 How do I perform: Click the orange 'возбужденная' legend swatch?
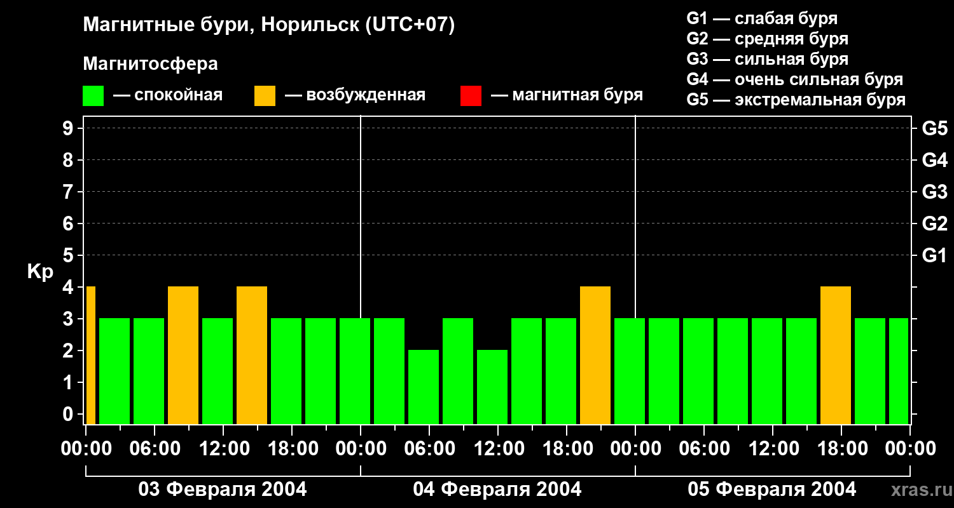265,96
